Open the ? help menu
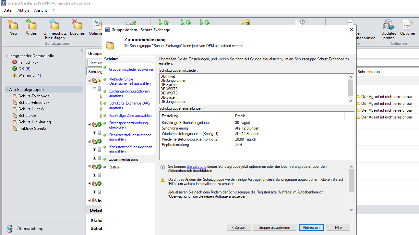 pyautogui.click(x=53, y=10)
